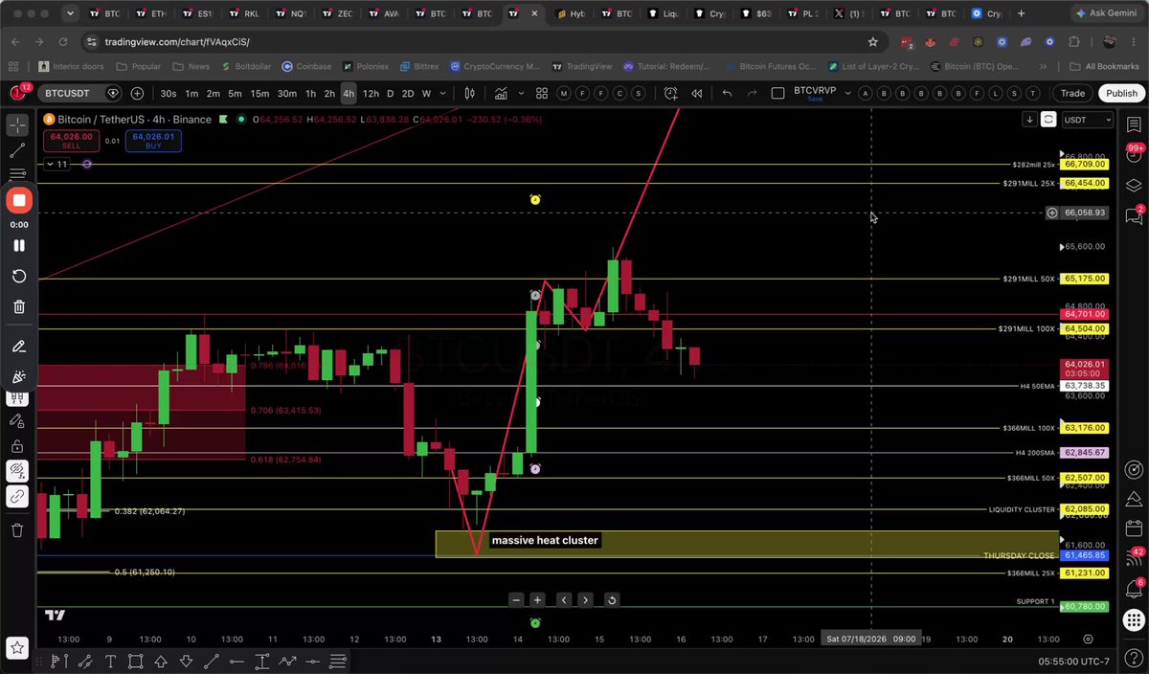Image resolution: width=1149 pixels, height=674 pixels.
Task: Undo the last chart action
Action: 727,93
